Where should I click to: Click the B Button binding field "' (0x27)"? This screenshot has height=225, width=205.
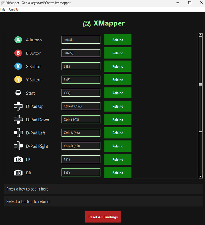coord(81,53)
